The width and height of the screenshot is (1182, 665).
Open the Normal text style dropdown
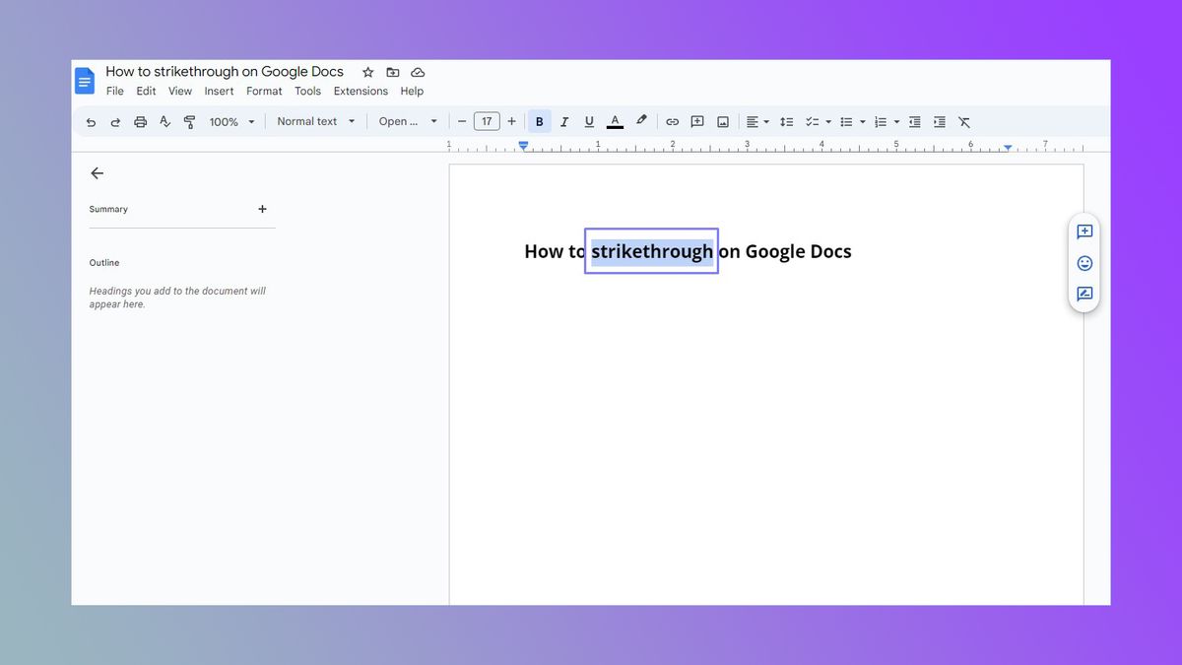coord(315,122)
